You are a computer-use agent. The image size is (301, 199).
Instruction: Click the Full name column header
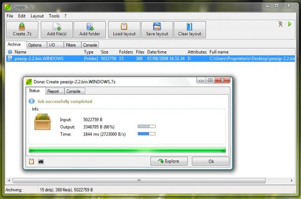(219, 52)
